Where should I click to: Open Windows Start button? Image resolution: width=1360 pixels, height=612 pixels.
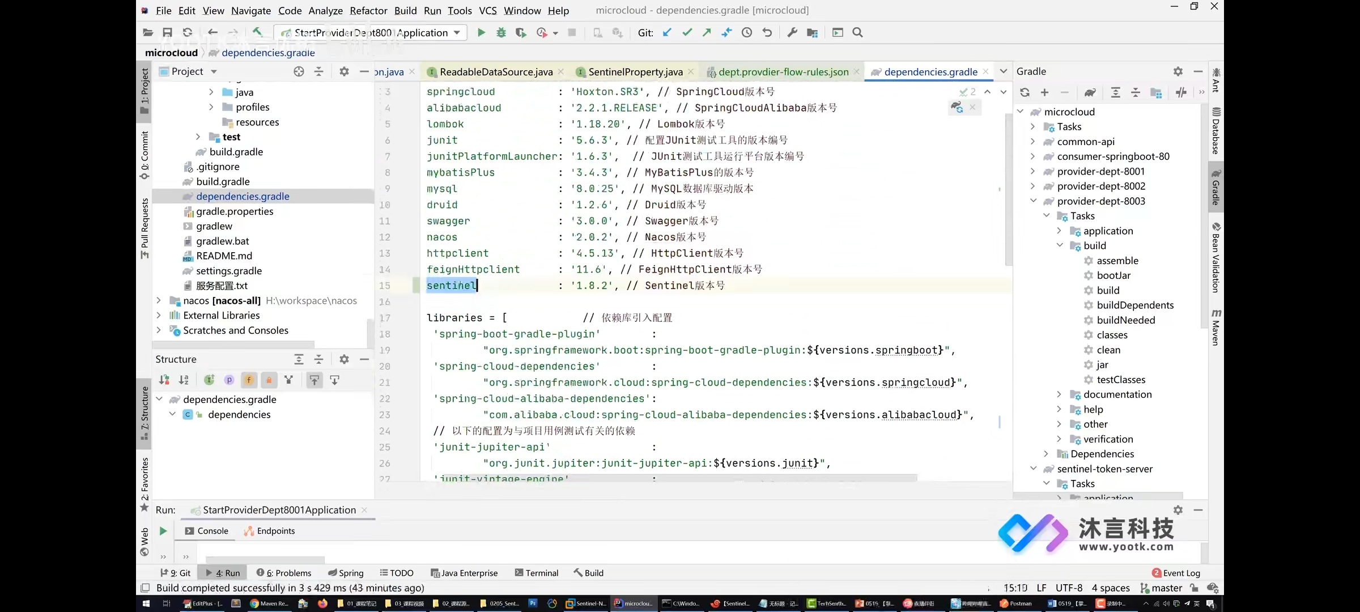[x=146, y=603]
